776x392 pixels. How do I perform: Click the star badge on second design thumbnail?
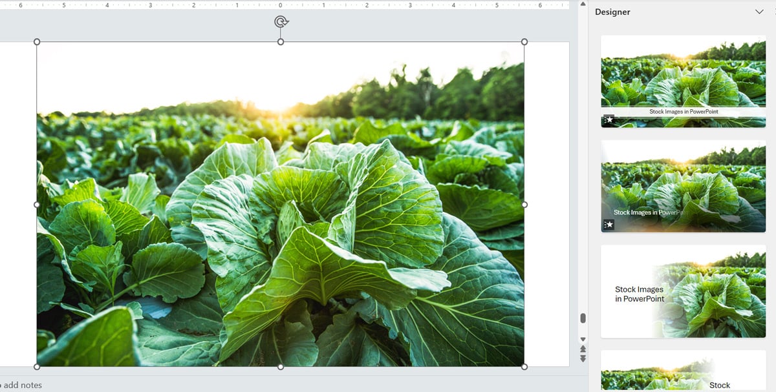[x=609, y=224]
